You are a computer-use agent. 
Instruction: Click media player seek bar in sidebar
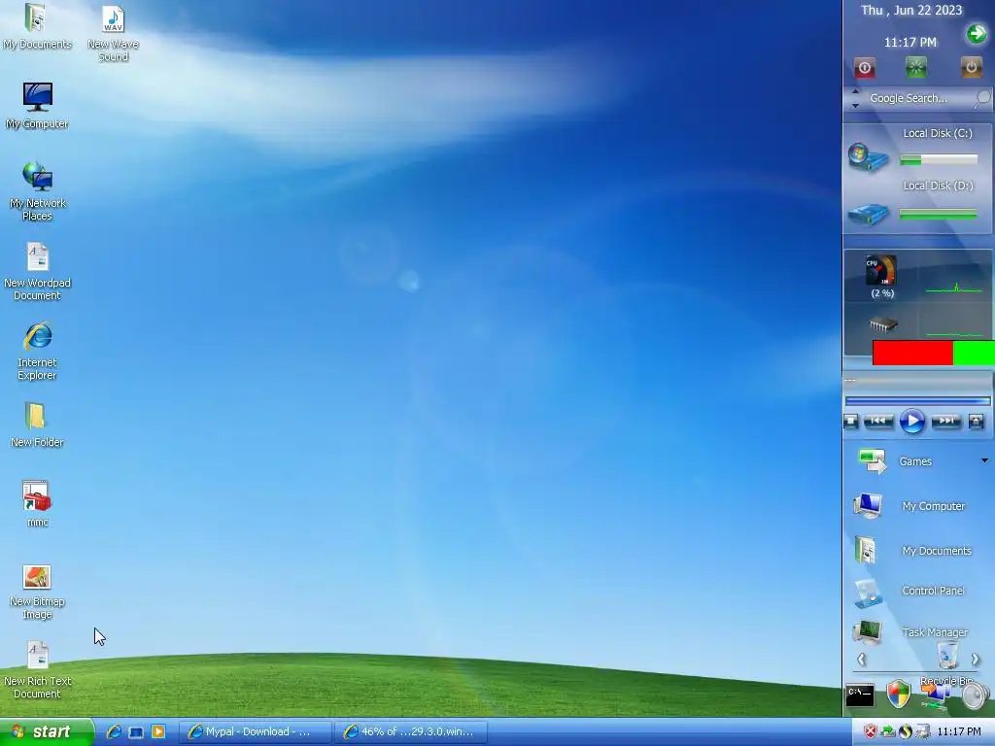917,400
